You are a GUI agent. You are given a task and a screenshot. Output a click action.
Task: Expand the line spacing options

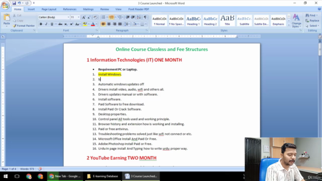(127, 24)
